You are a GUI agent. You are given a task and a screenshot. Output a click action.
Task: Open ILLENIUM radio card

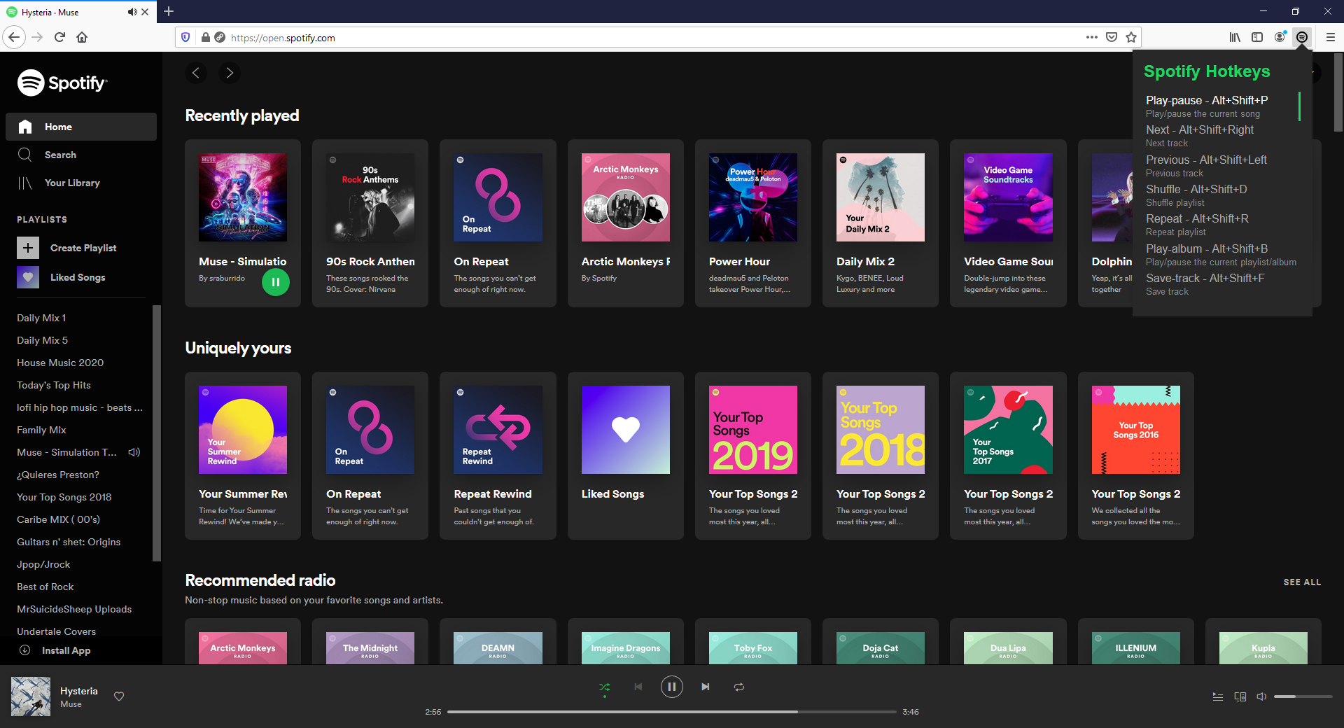coord(1135,641)
